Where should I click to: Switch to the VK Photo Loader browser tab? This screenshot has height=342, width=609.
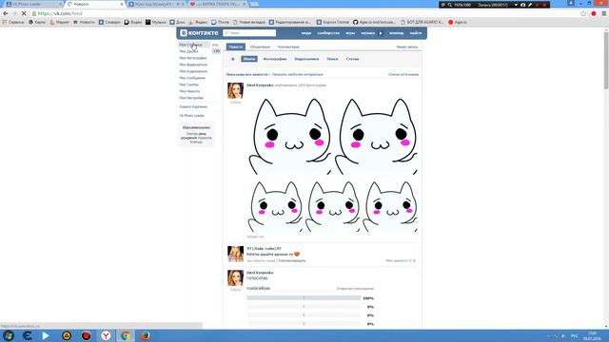coord(33,4)
